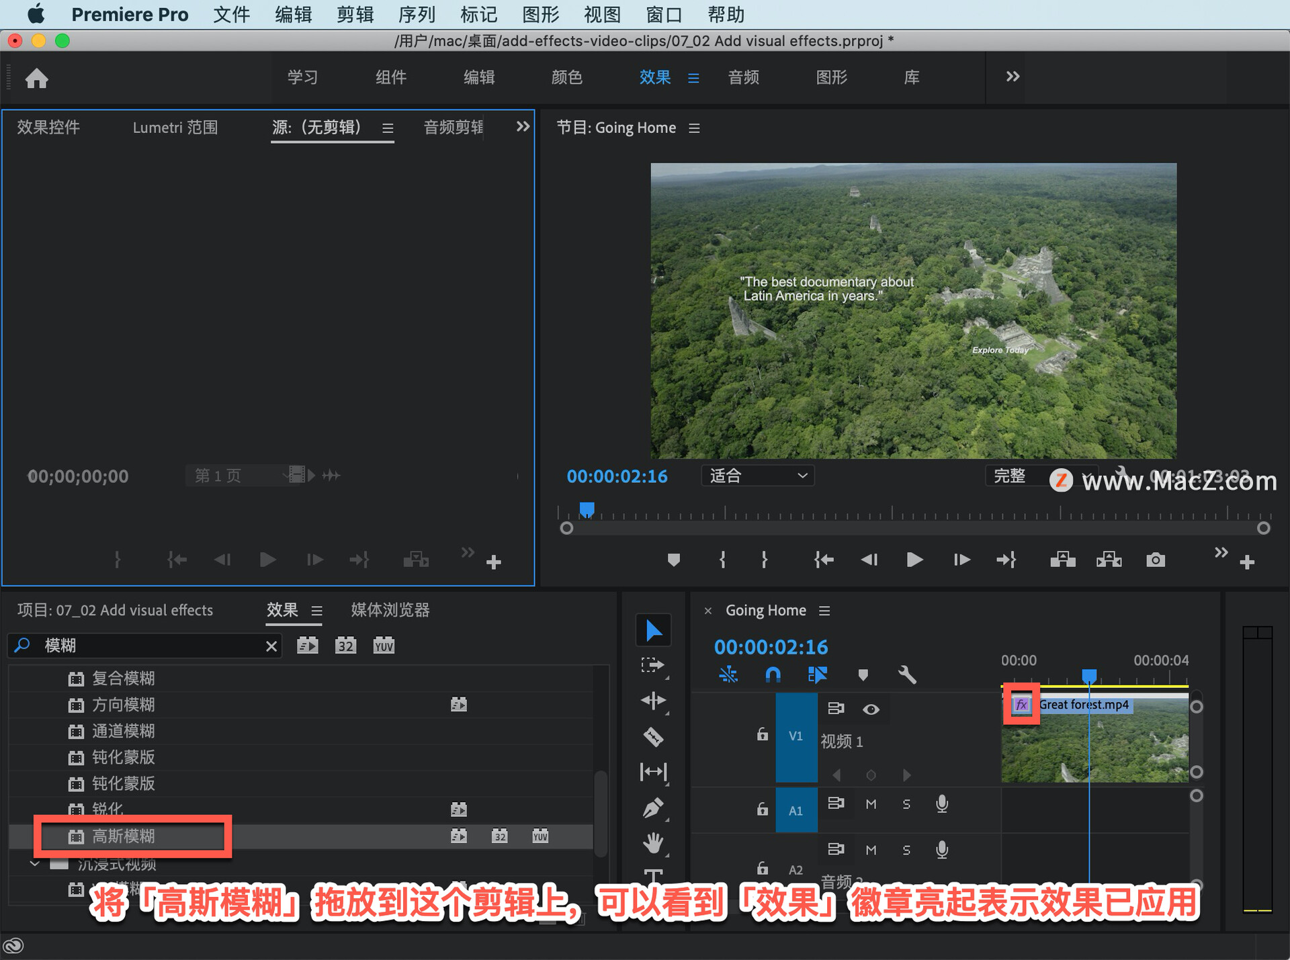Mute the A1 audio track
This screenshot has width=1290, height=960.
coord(871,804)
